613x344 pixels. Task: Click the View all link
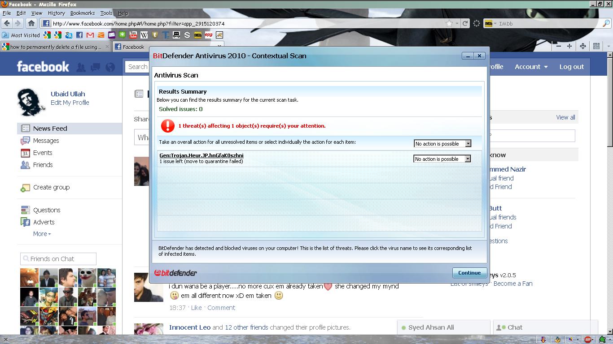(565, 117)
